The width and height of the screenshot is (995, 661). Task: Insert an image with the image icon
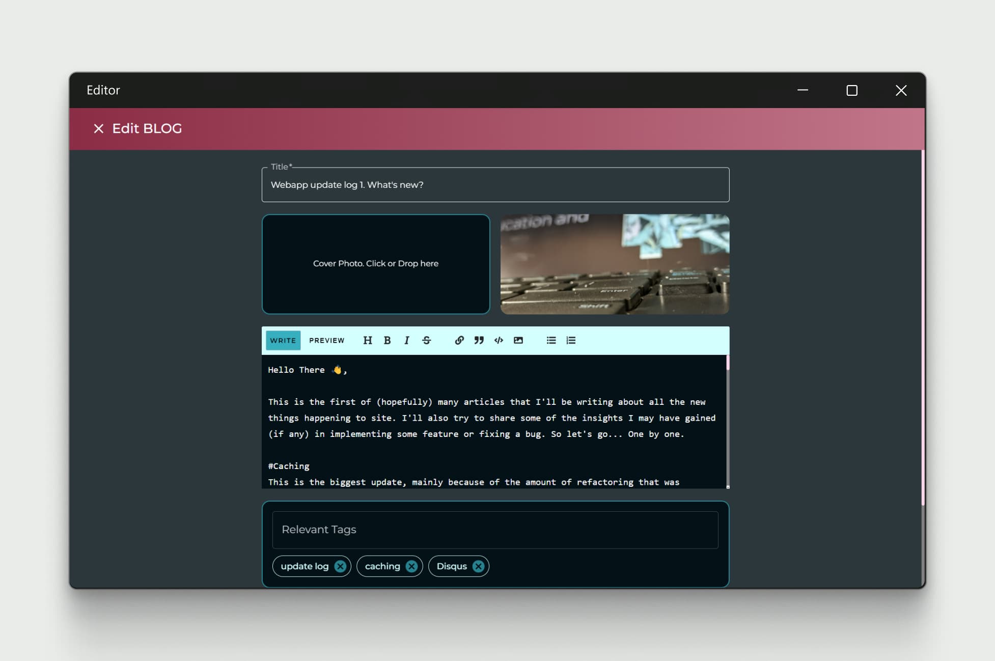518,340
